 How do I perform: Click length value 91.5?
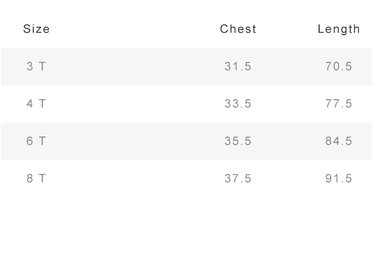(x=339, y=178)
